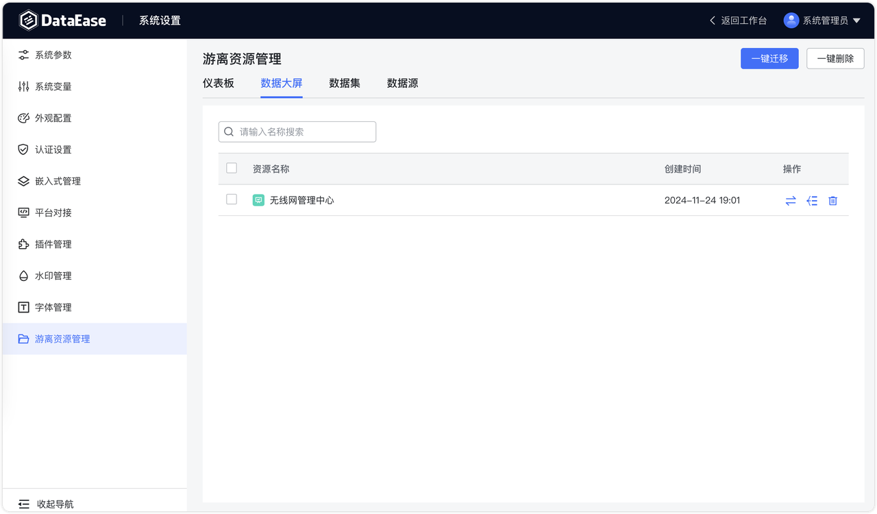Go to 外观配置 settings
Screen dimensions: 877x514
95,118
